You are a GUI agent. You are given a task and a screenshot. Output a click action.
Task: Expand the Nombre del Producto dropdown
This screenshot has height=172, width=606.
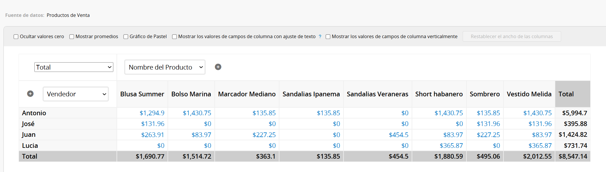click(x=165, y=67)
